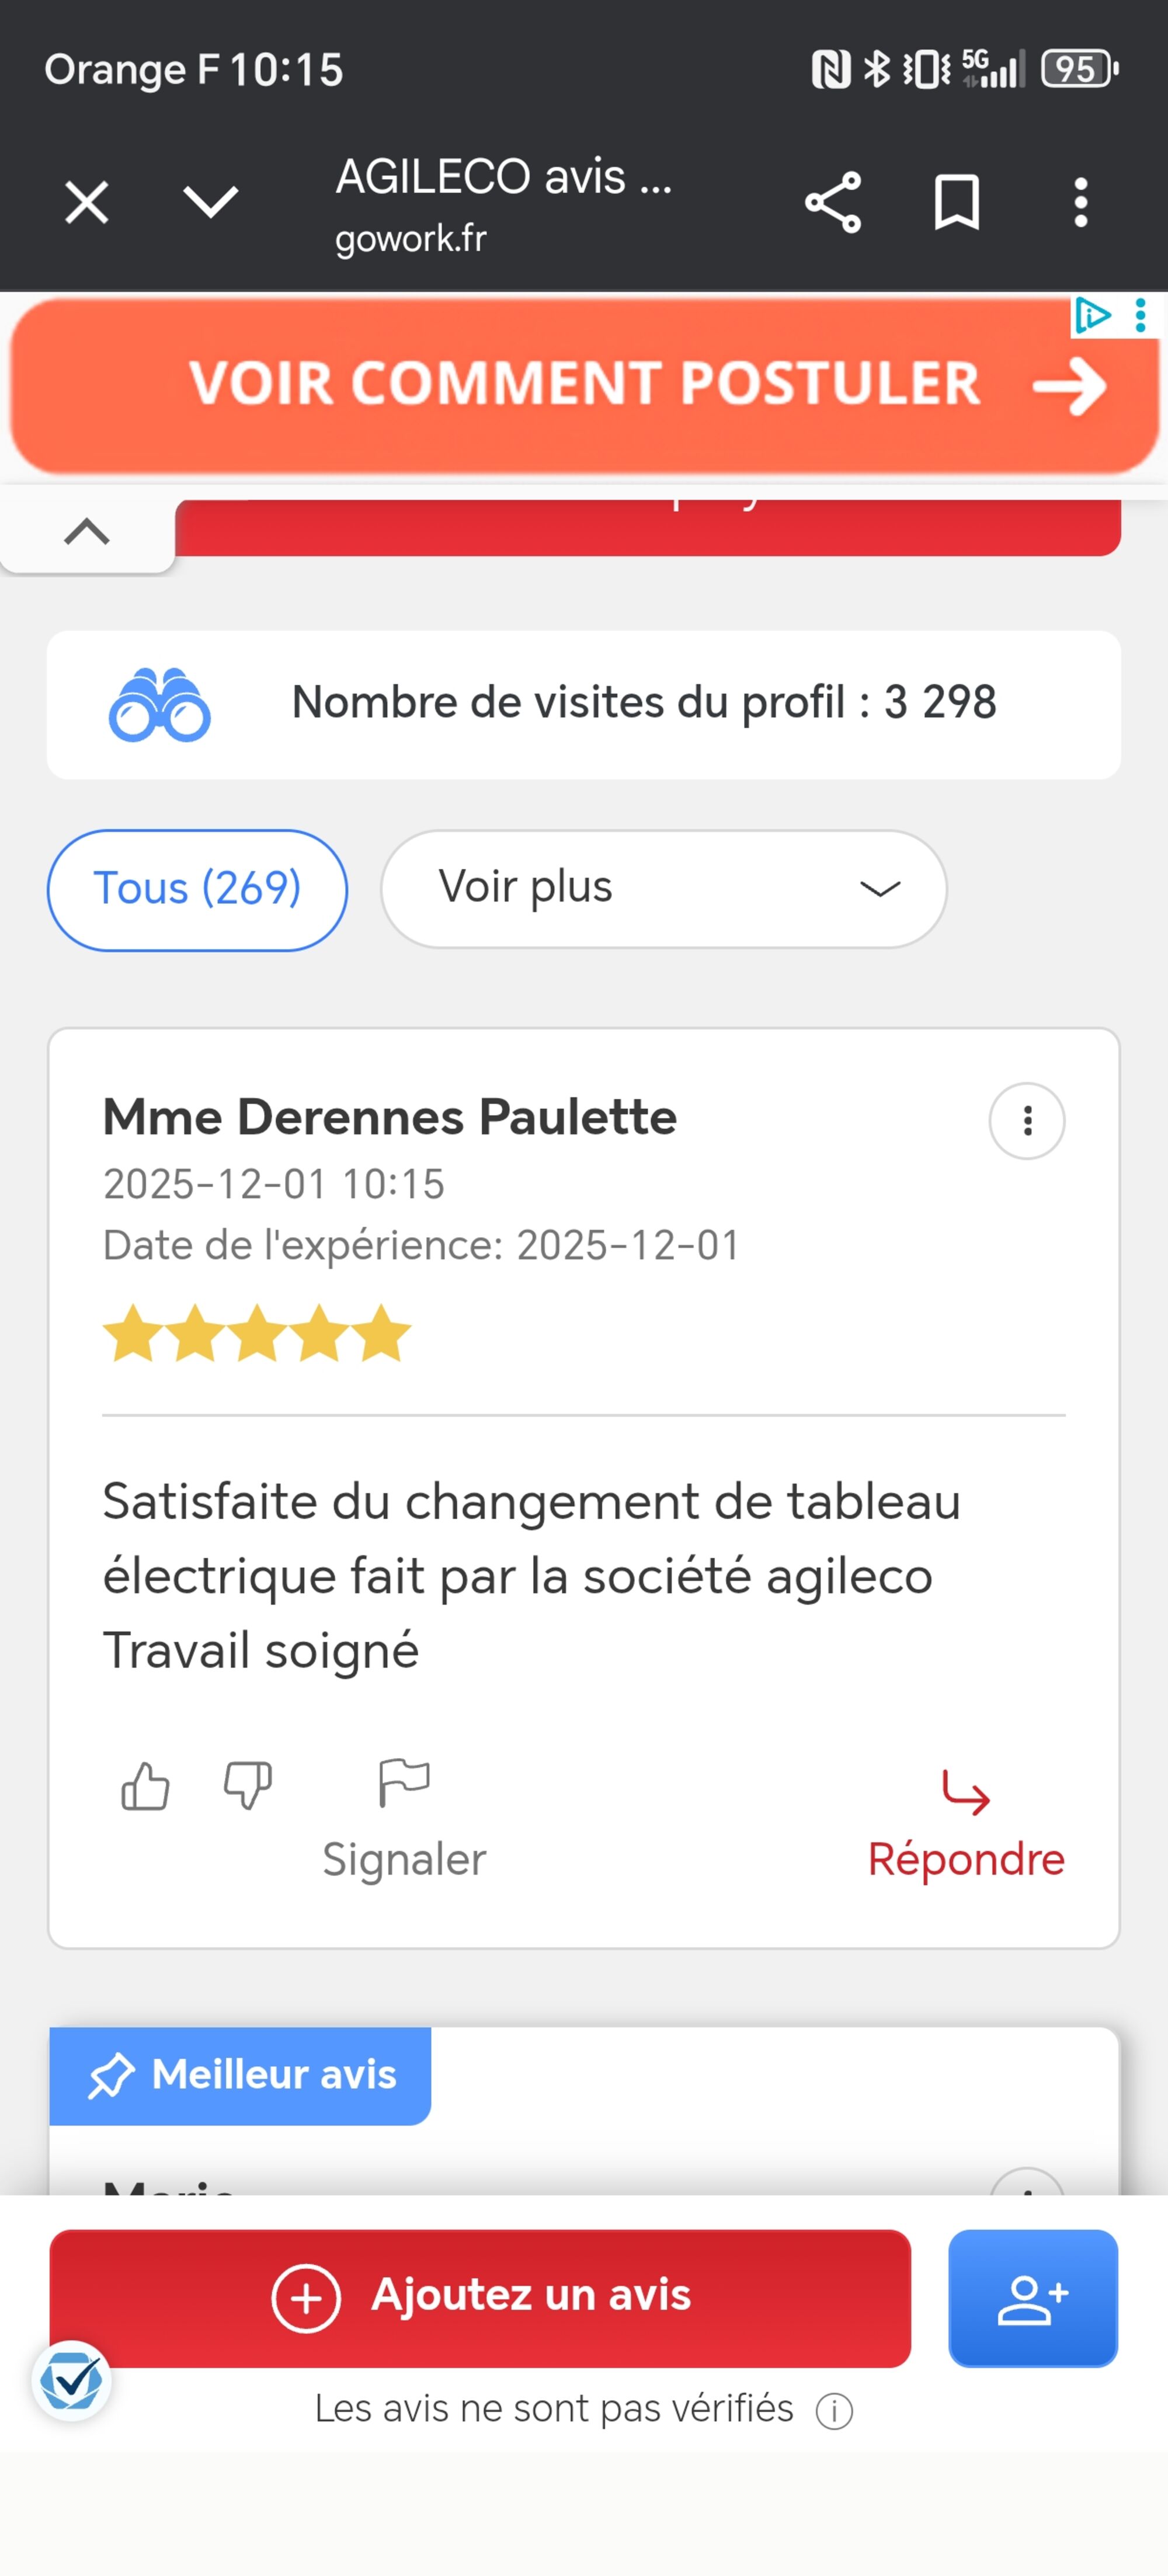Open the browser three-dot menu
The width and height of the screenshot is (1168, 2576).
click(1080, 203)
